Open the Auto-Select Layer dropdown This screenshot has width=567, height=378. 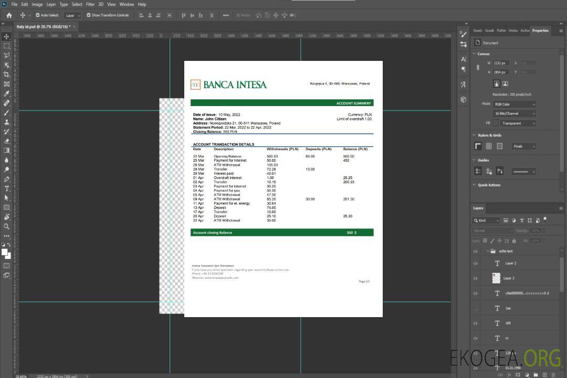pos(72,15)
